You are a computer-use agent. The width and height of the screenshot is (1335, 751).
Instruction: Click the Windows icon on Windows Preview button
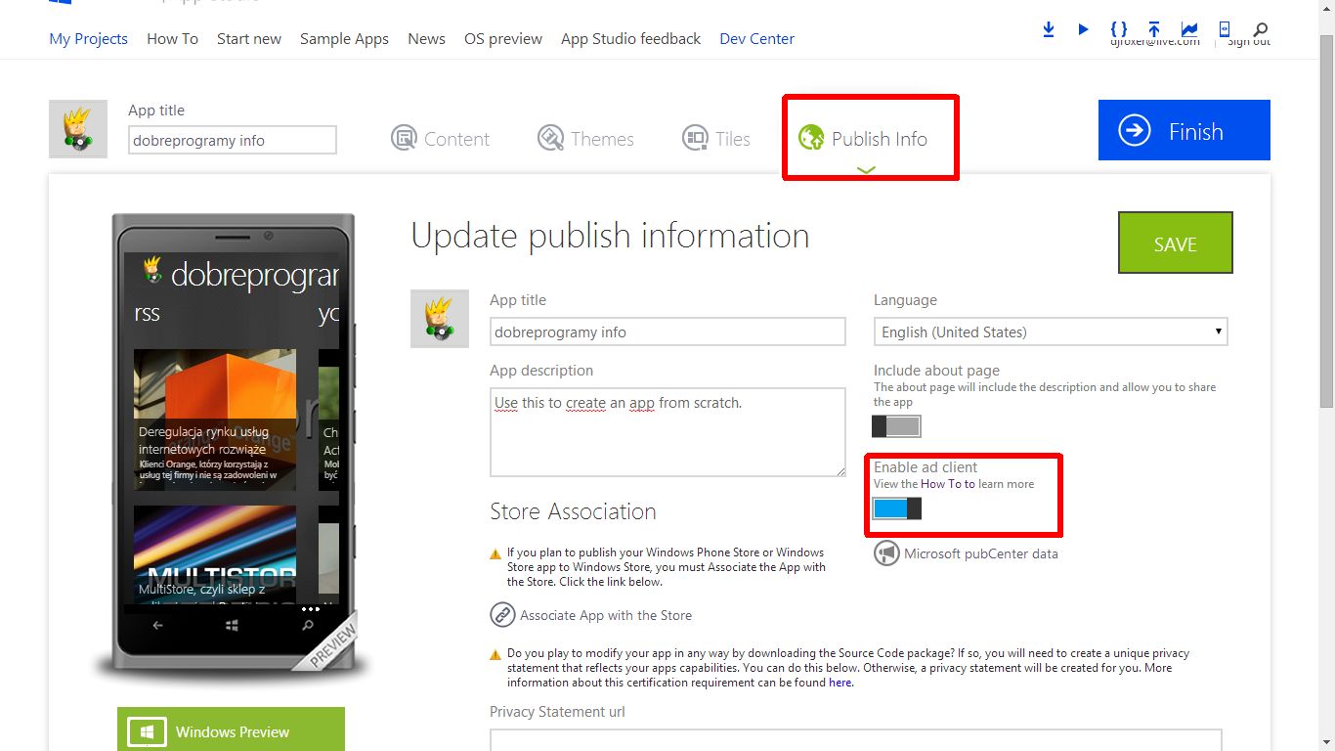click(x=147, y=732)
